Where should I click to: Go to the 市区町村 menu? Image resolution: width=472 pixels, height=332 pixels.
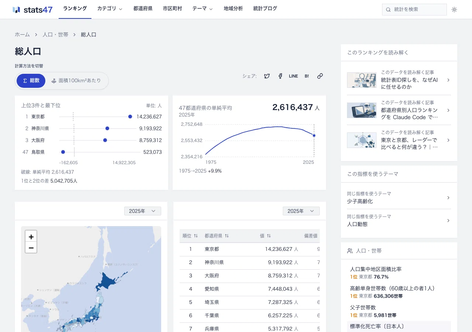tap(173, 8)
